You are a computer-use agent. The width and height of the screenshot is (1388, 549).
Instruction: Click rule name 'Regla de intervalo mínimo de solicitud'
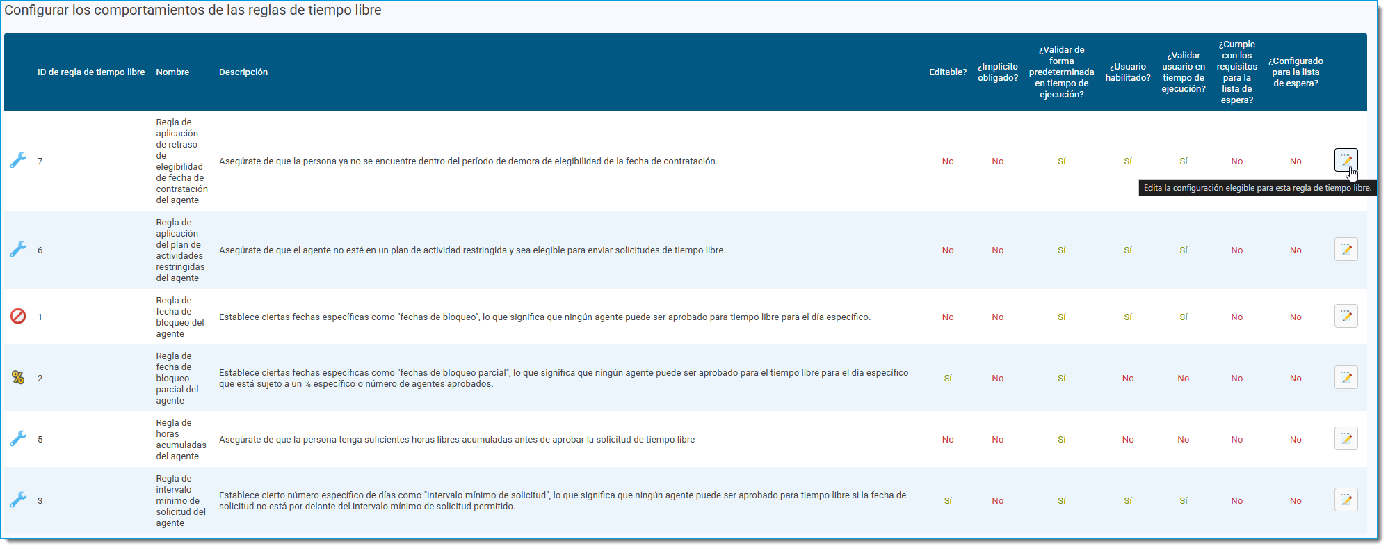pyautogui.click(x=181, y=500)
